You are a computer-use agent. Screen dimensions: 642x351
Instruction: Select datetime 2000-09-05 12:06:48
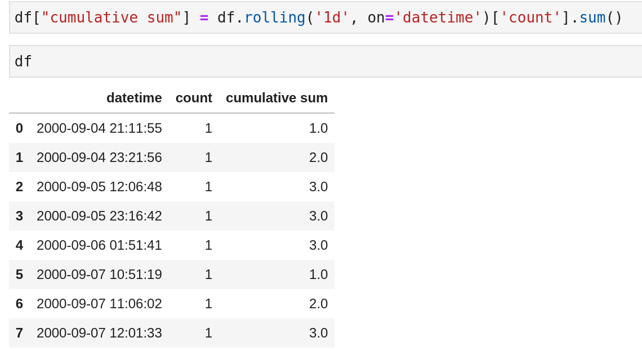coord(100,187)
